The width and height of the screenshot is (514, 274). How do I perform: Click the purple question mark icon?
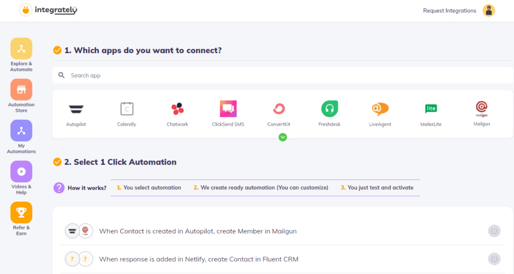click(x=59, y=188)
